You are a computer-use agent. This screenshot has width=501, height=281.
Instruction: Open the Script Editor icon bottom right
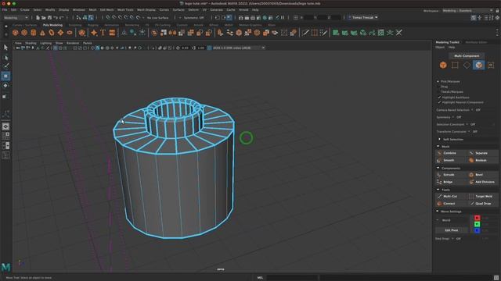click(496, 278)
